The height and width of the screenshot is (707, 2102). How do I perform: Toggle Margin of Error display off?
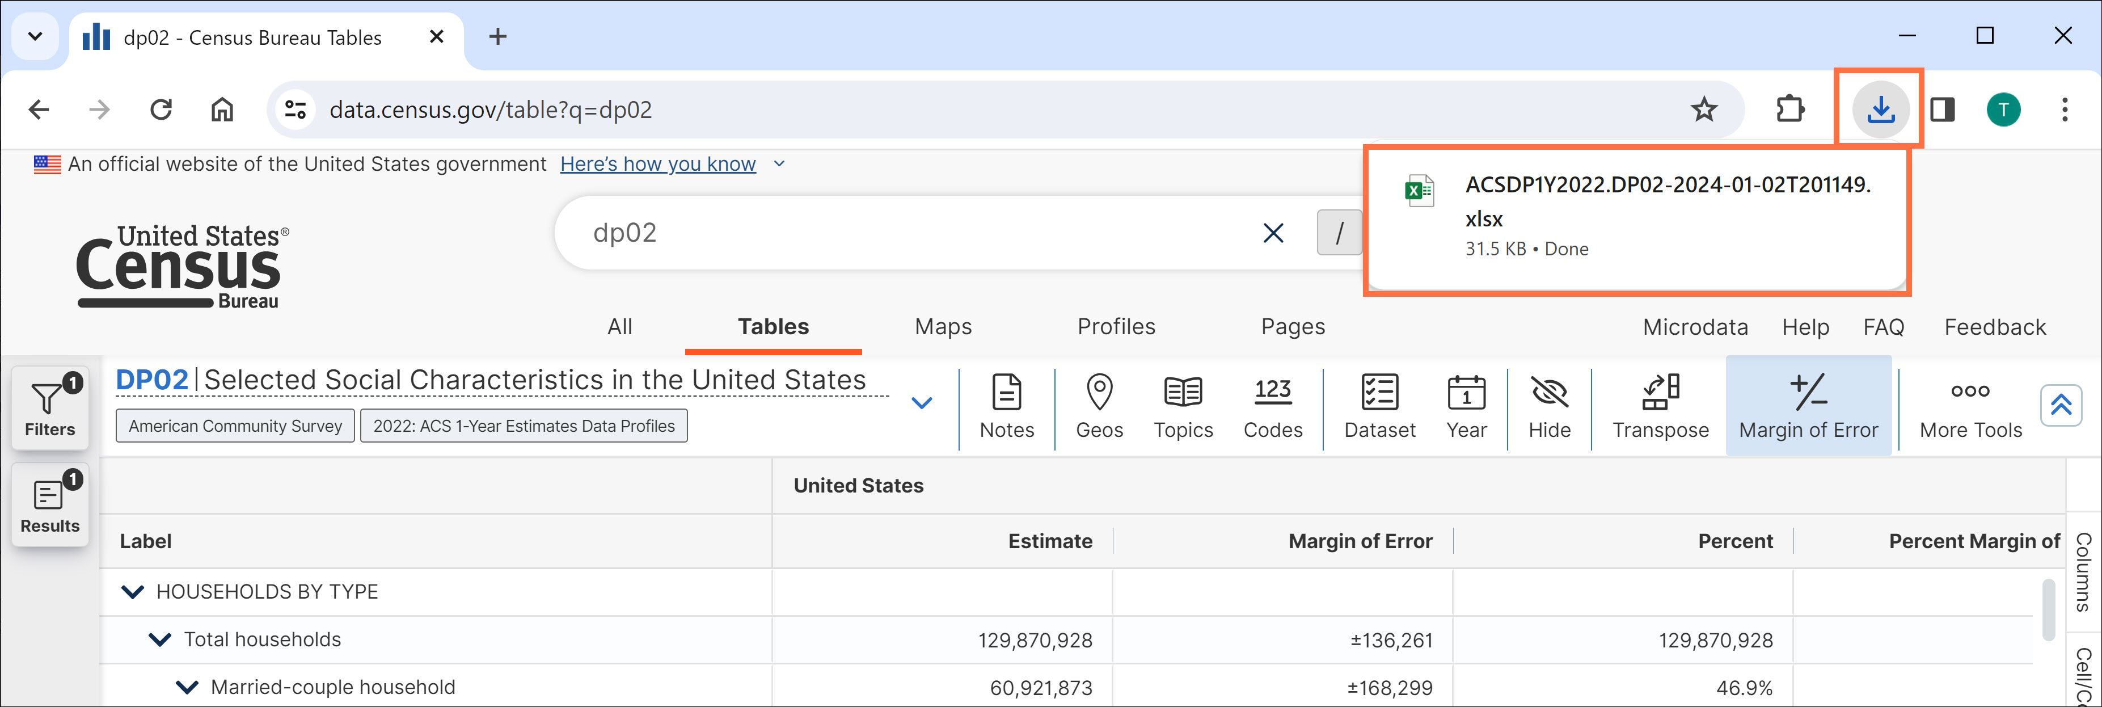[x=1808, y=406]
